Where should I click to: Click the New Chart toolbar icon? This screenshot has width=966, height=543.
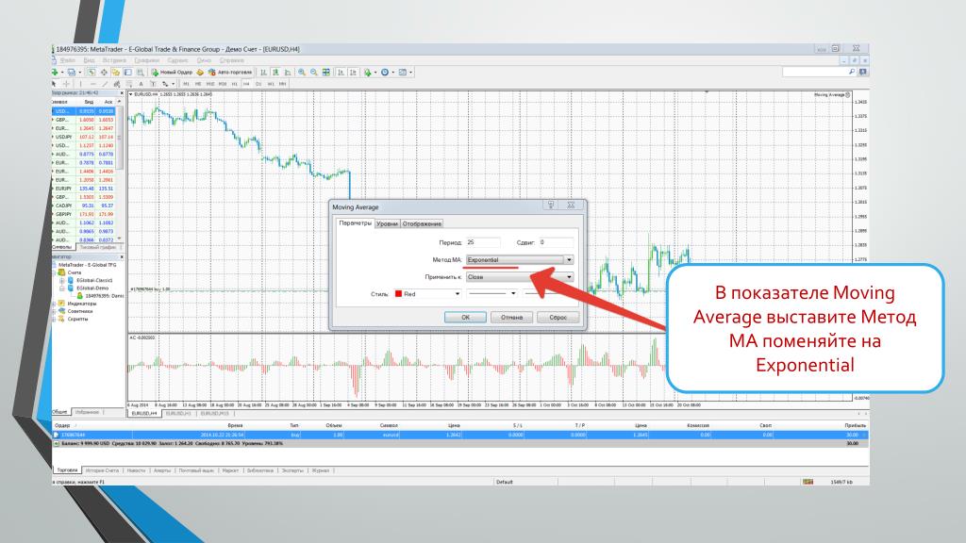tap(55, 72)
